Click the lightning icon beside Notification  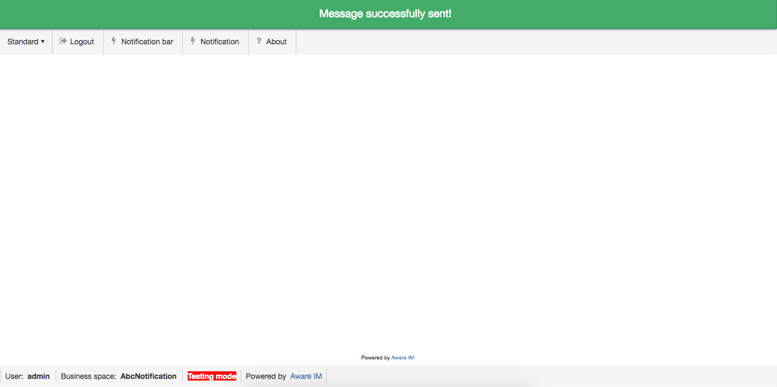coord(192,41)
